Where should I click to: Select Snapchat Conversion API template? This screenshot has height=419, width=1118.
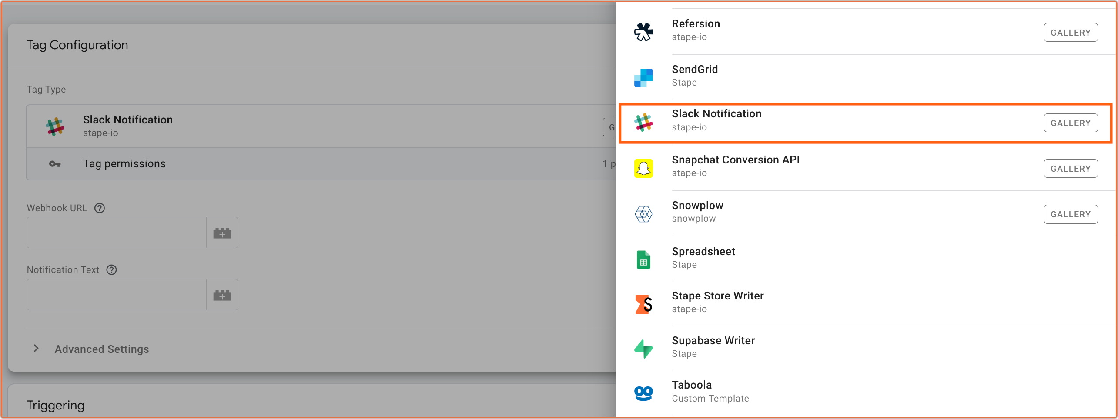(866, 168)
